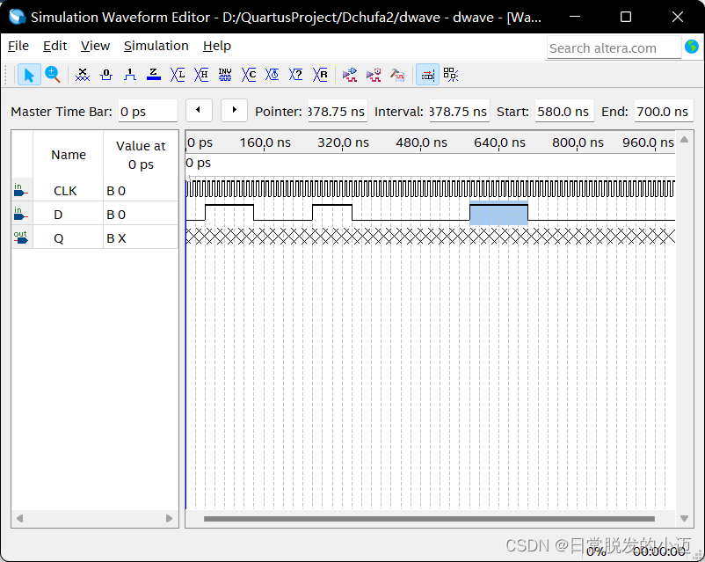Open Overwrite Clock tool

(272, 75)
